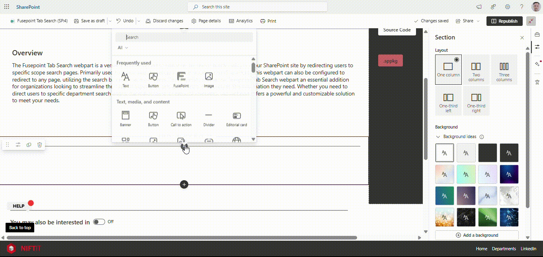Click the Back to top button

(x=20, y=228)
